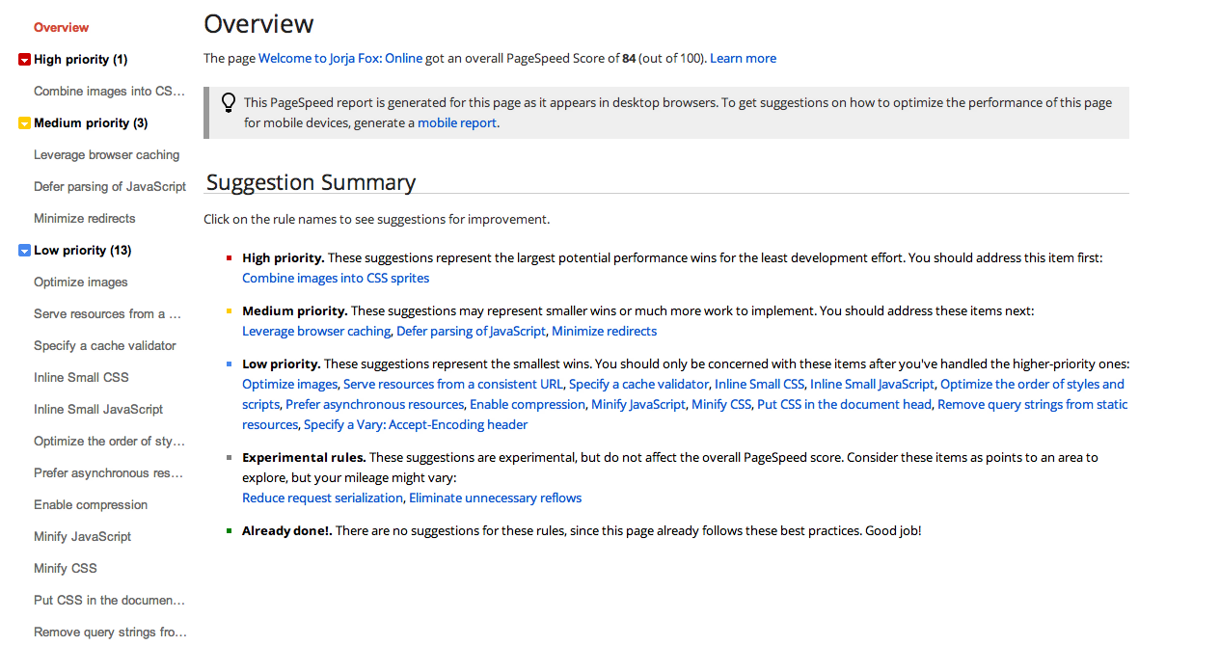This screenshot has height=646, width=1220.
Task: Collapse the Medium priority yellow arrow icon
Action: [24, 123]
